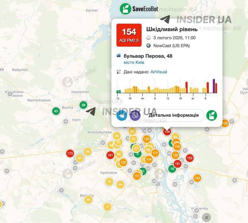Click the Viber icon in popup
Image resolution: width=248 pixels, height=223 pixels.
click(x=135, y=115)
